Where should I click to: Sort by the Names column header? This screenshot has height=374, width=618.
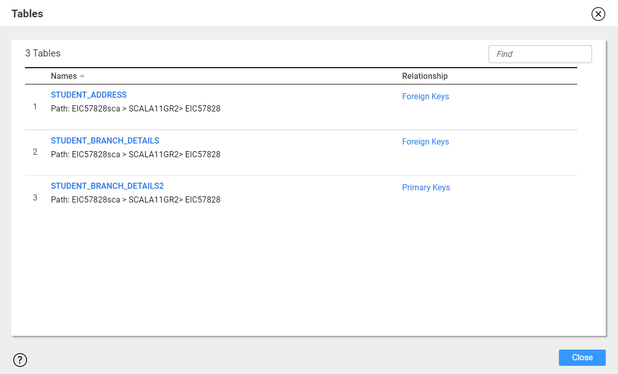(x=64, y=76)
